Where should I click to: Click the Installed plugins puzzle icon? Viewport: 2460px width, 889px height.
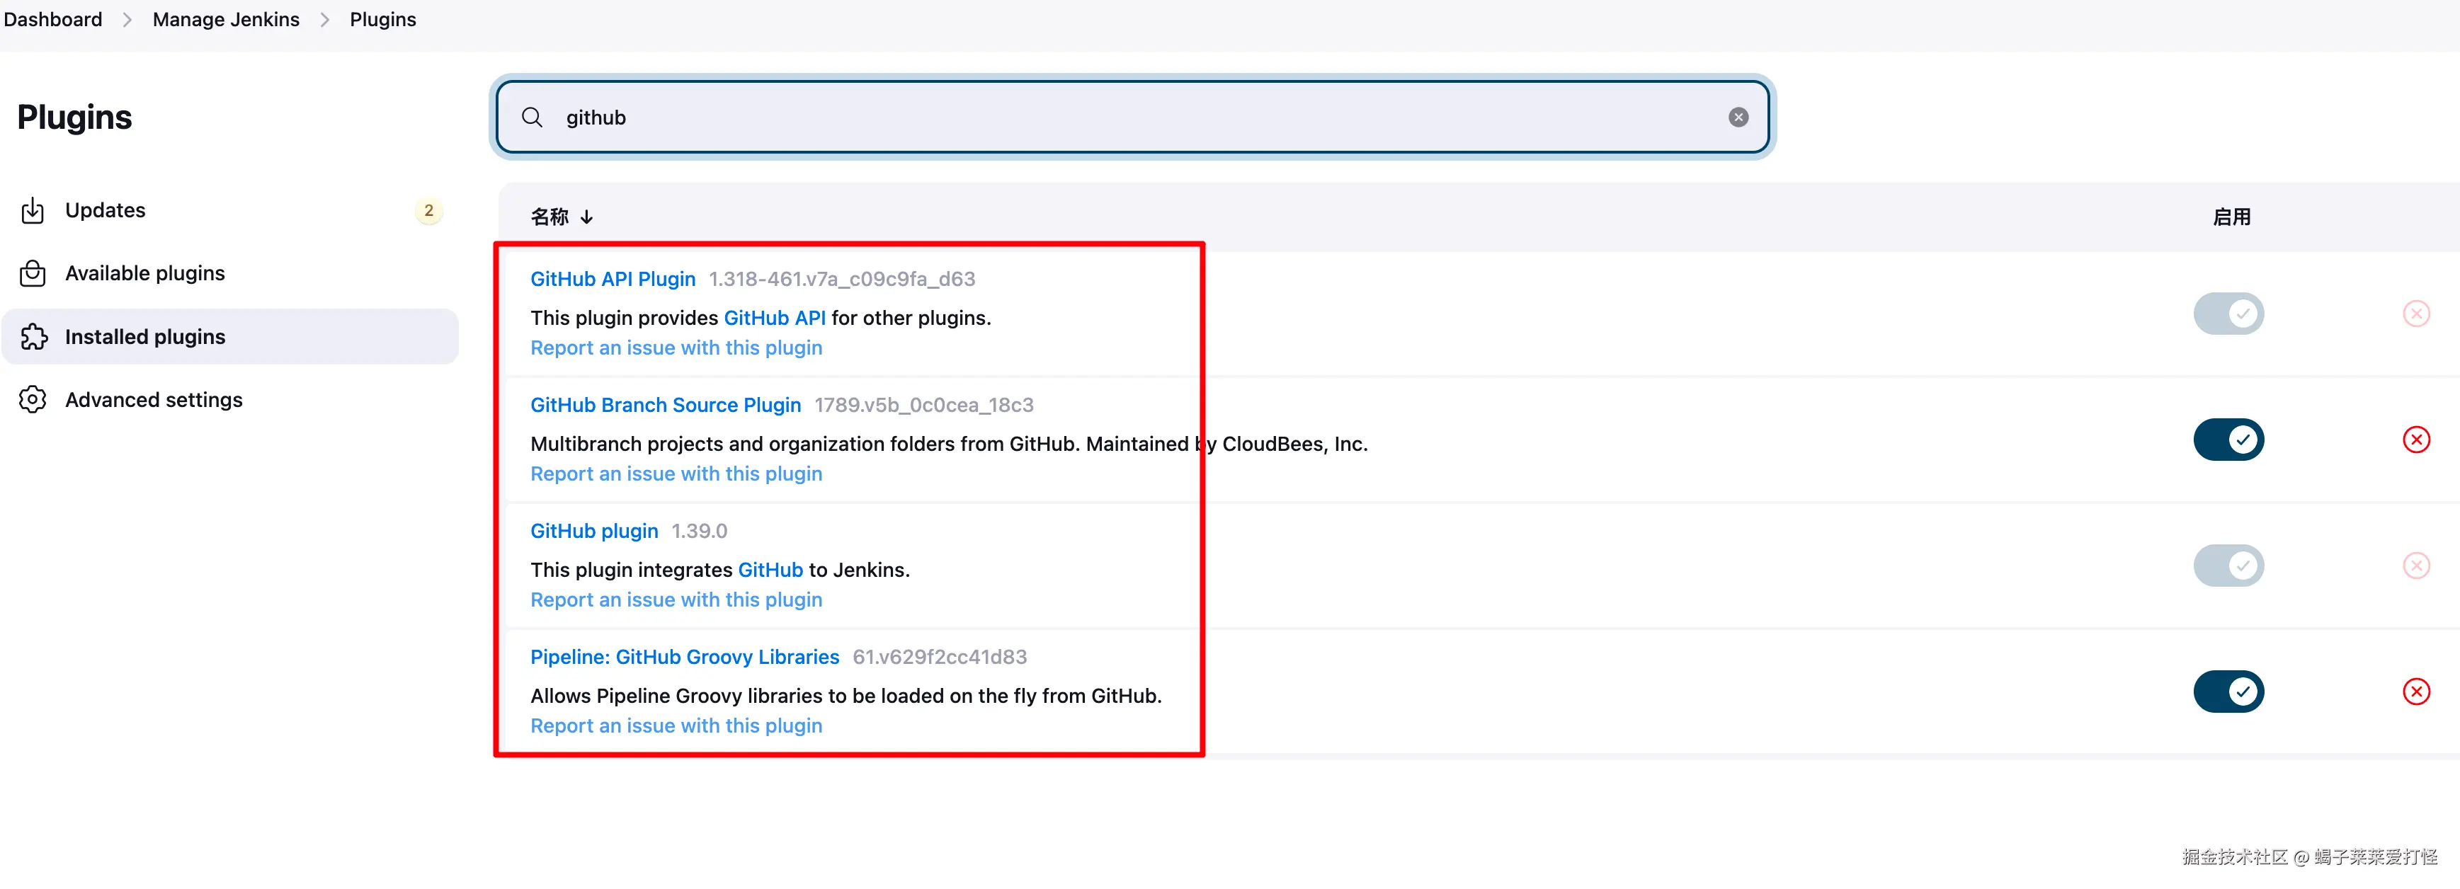point(33,336)
